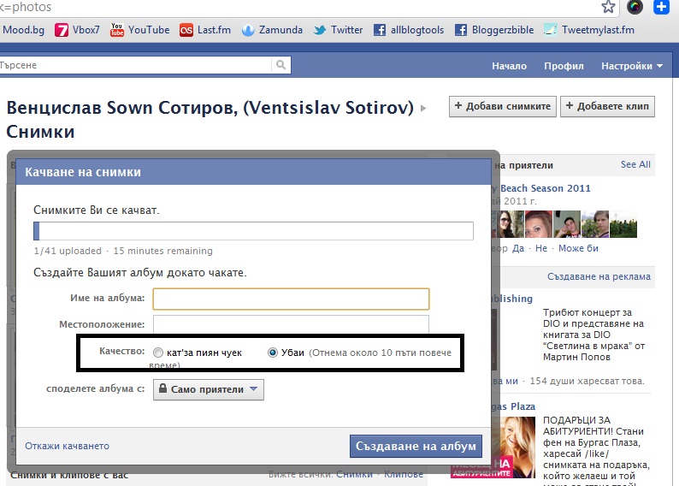
Task: Click See All in the friends panel
Action: [635, 164]
